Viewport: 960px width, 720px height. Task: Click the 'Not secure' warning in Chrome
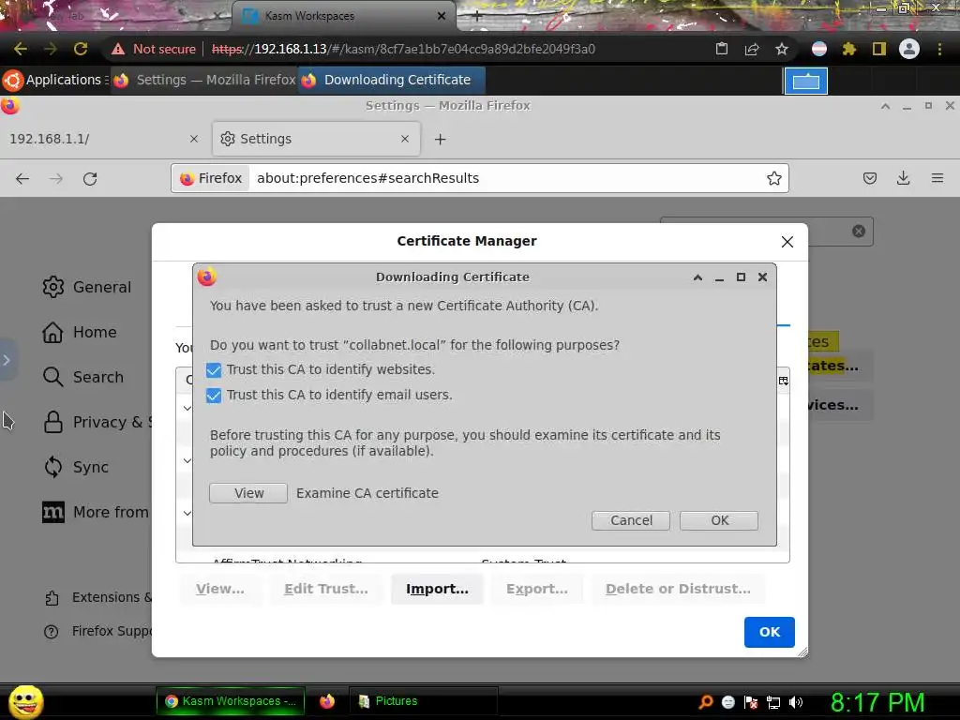pyautogui.click(x=154, y=49)
